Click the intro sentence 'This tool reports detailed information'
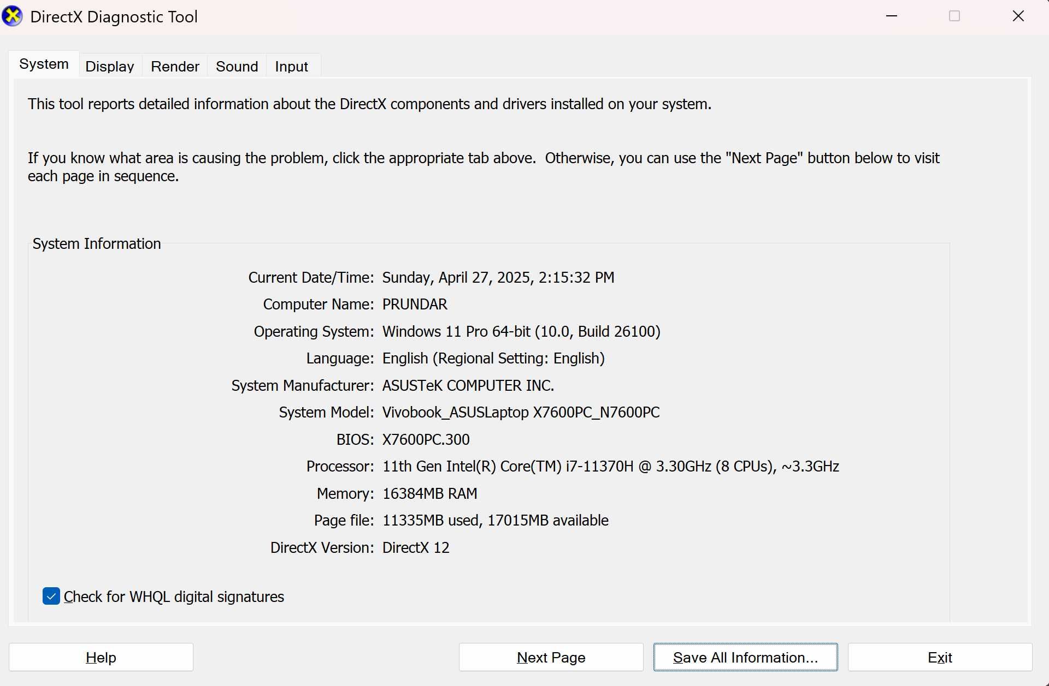The height and width of the screenshot is (686, 1049). click(148, 104)
